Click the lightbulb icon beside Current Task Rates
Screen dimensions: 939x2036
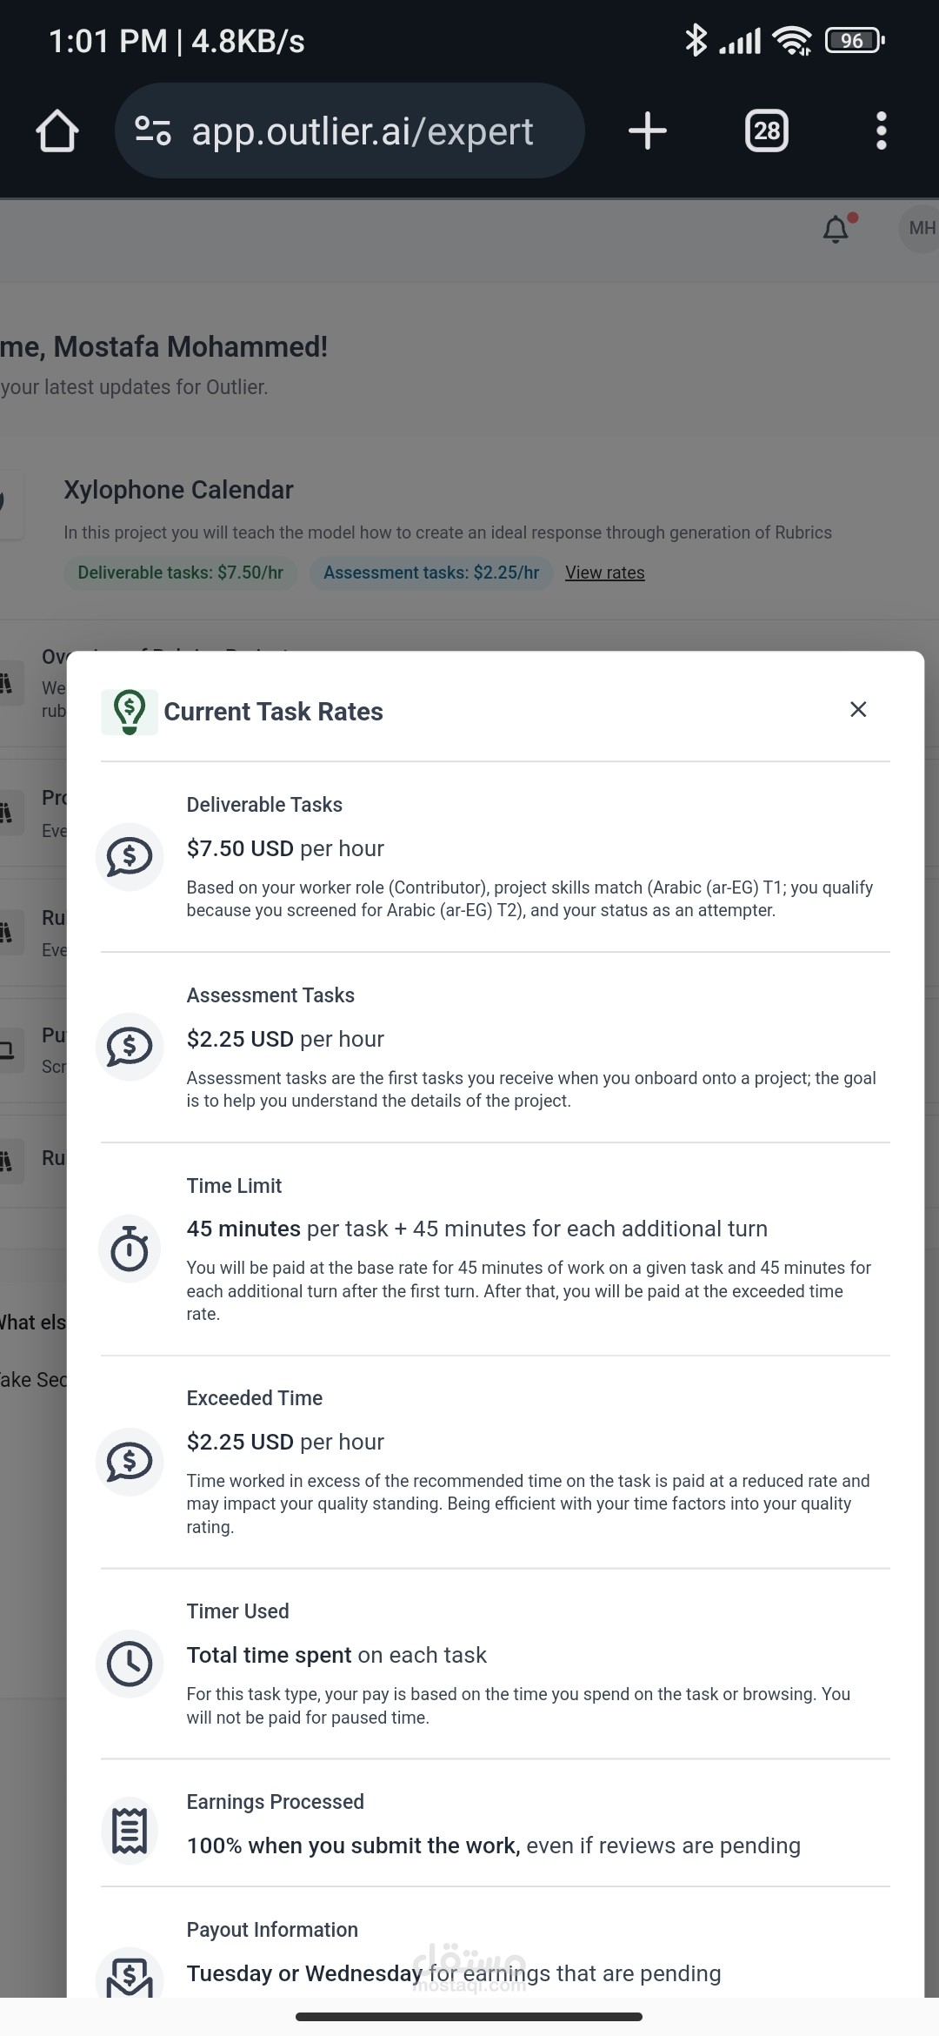coord(130,712)
